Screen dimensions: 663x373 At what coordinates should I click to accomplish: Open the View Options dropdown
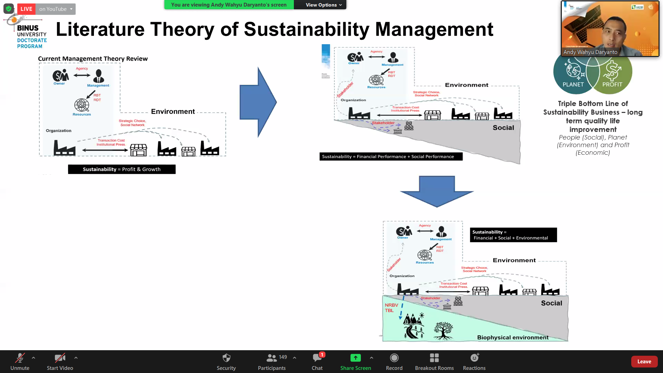(x=323, y=5)
